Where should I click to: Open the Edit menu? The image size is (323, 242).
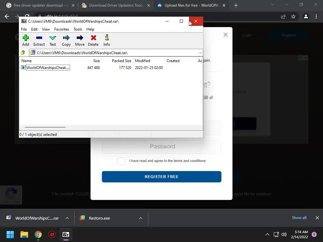click(x=34, y=29)
